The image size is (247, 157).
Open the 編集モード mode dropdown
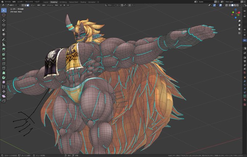14,5
